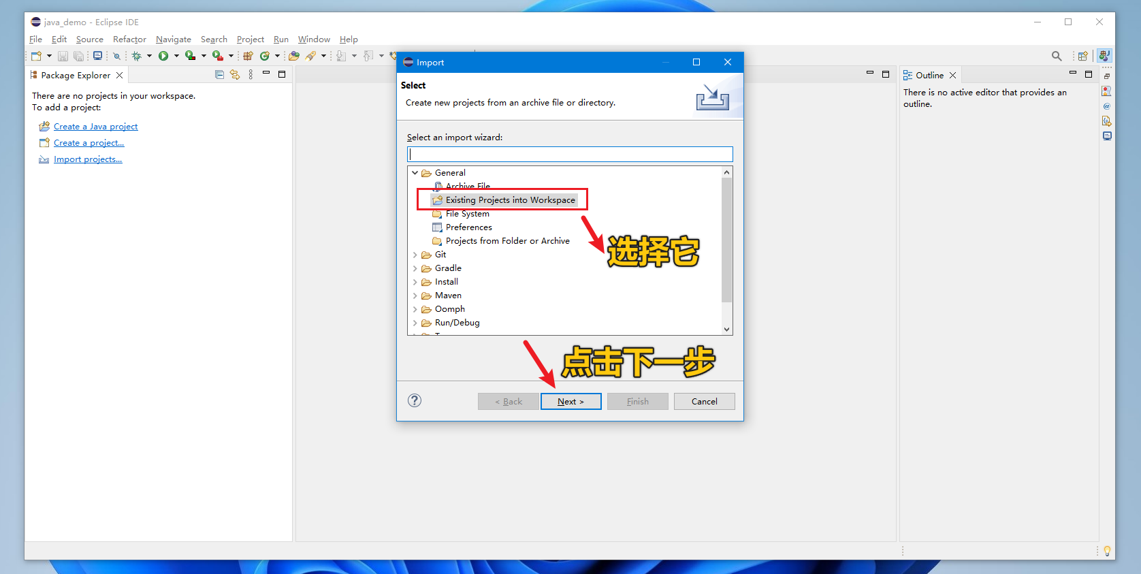Toggle Link with Editor in Package Explorer
Screen dimensions: 1141x574
(x=235, y=75)
